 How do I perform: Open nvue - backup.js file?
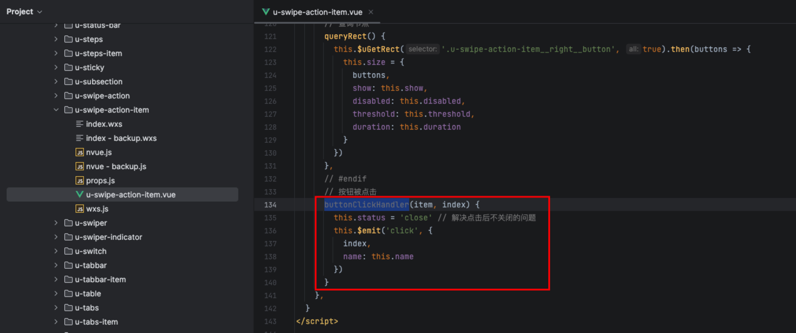[116, 166]
